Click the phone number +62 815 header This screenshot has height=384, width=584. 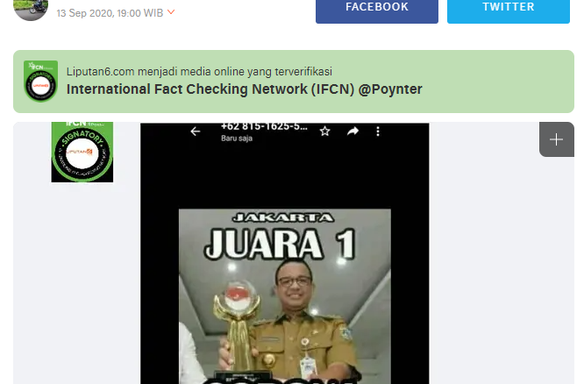pyautogui.click(x=264, y=126)
